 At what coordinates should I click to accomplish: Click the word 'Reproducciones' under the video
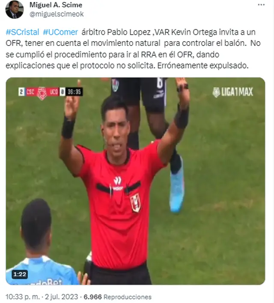(x=128, y=297)
